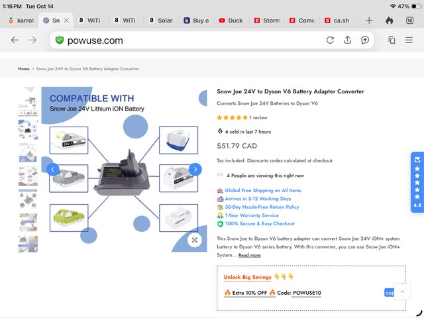Image resolution: width=424 pixels, height=318 pixels.
Task: Open the tab count overview icon
Action: click(x=409, y=21)
